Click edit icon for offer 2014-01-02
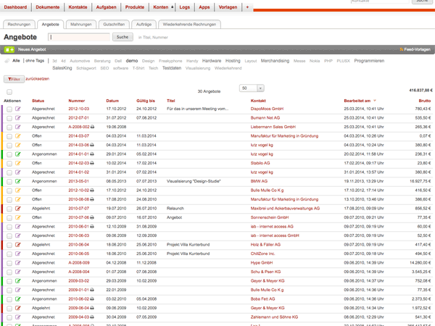Image resolution: width=435 pixels, height=326 pixels. (17, 172)
